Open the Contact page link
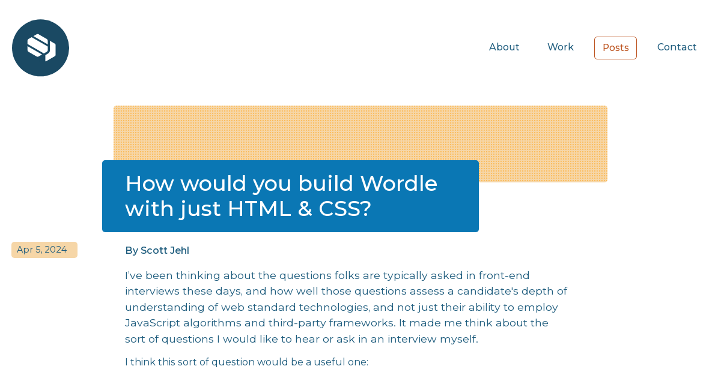This screenshot has height=378, width=721. point(677,47)
